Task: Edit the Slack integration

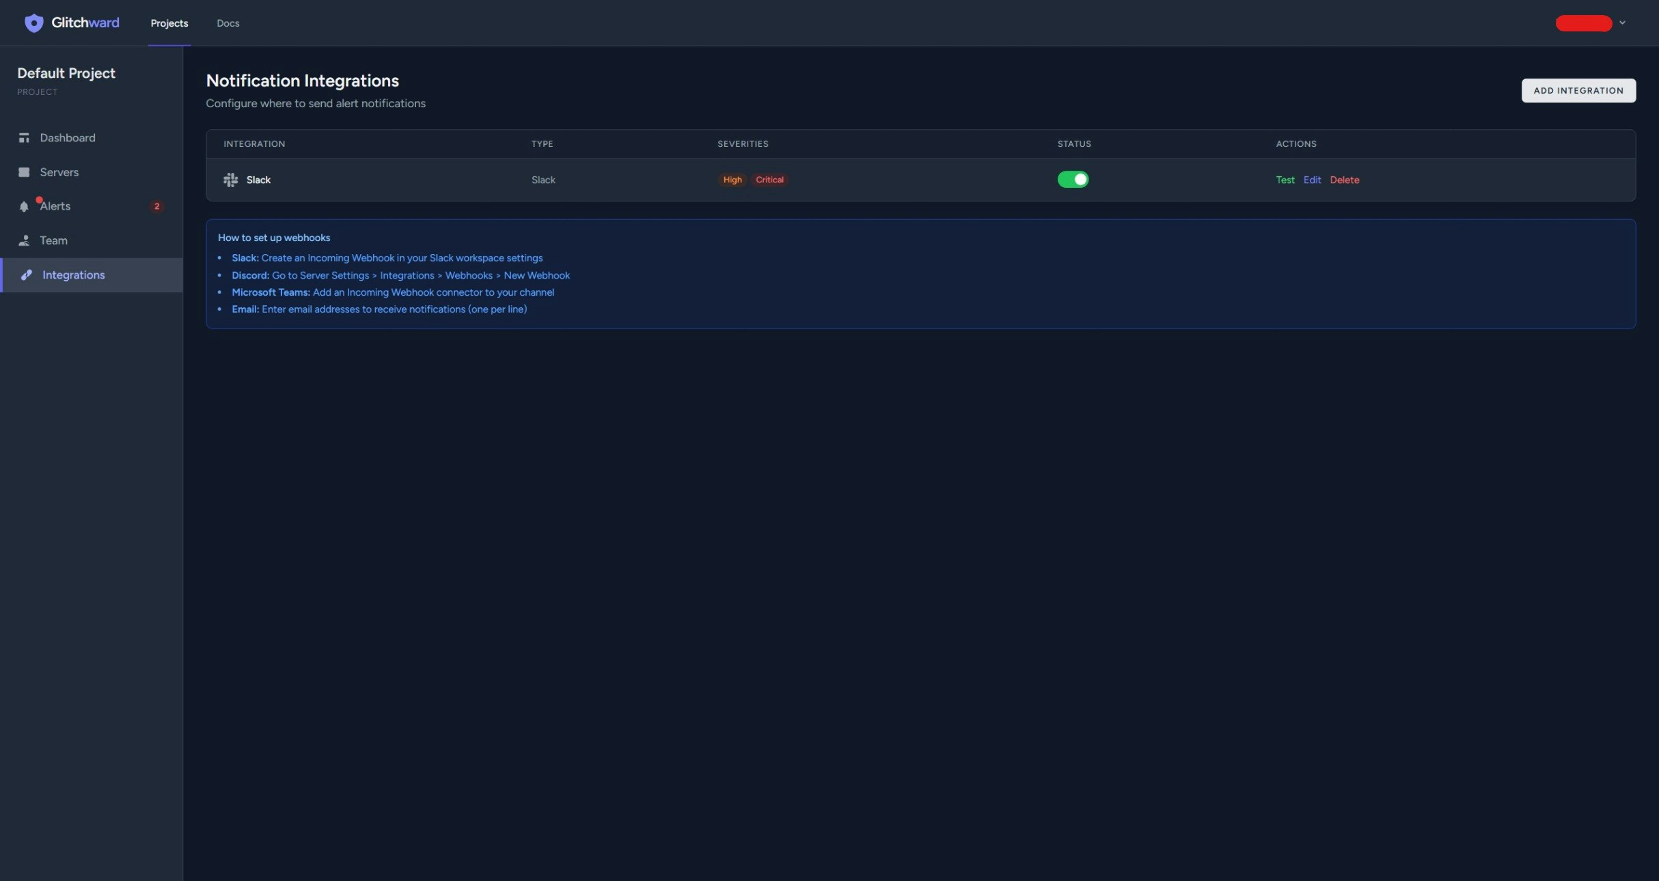Action: [1311, 180]
